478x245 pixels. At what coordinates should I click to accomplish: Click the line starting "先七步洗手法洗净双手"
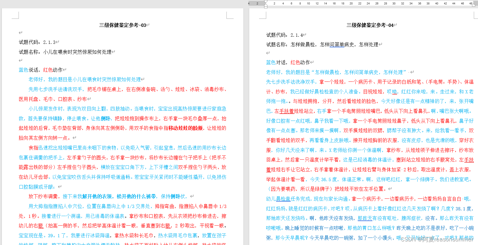(x=370, y=82)
